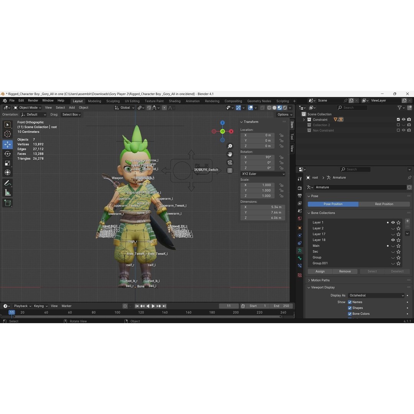Lock the Location X lock icon
The height and width of the screenshot is (414, 414).
click(x=281, y=135)
